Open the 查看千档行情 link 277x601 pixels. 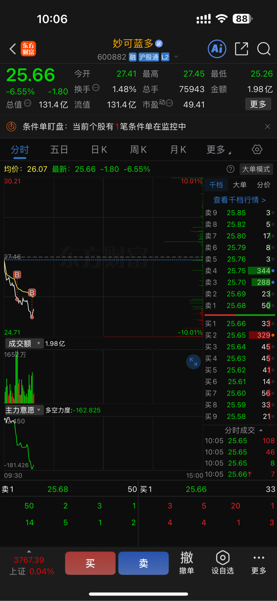tap(239, 200)
